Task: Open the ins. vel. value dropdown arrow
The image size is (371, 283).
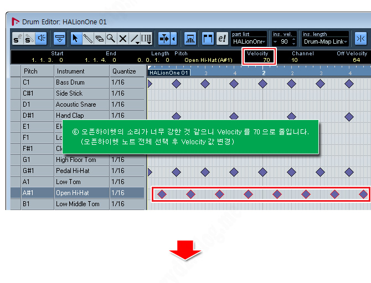Action: click(275, 42)
